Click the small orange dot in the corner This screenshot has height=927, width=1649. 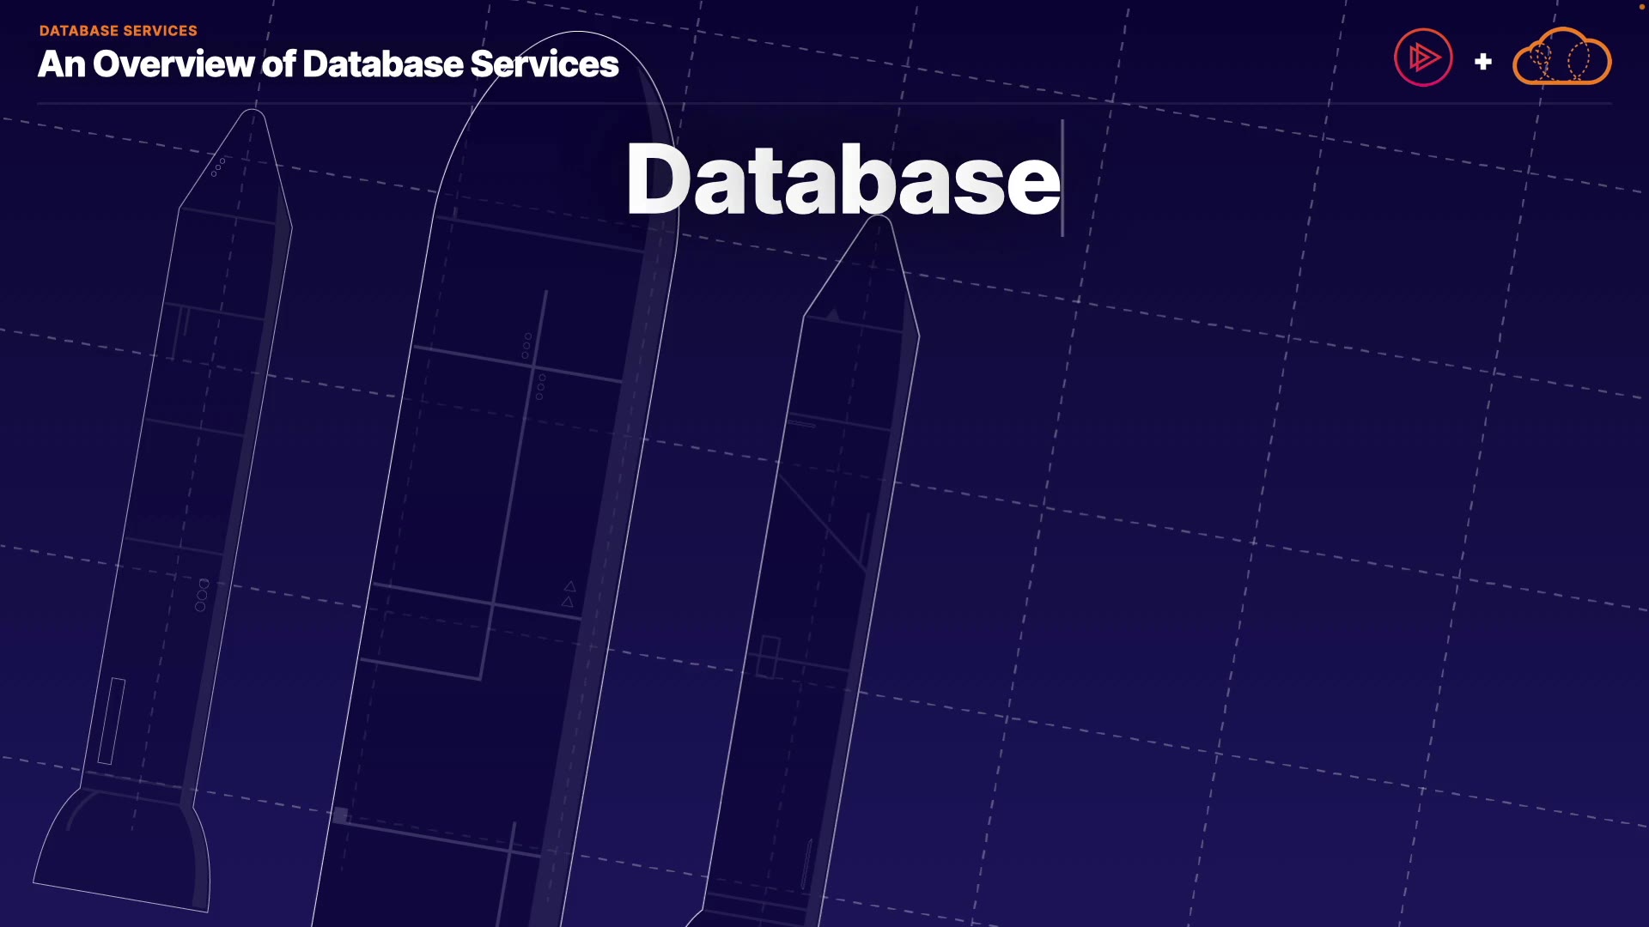click(1641, 6)
